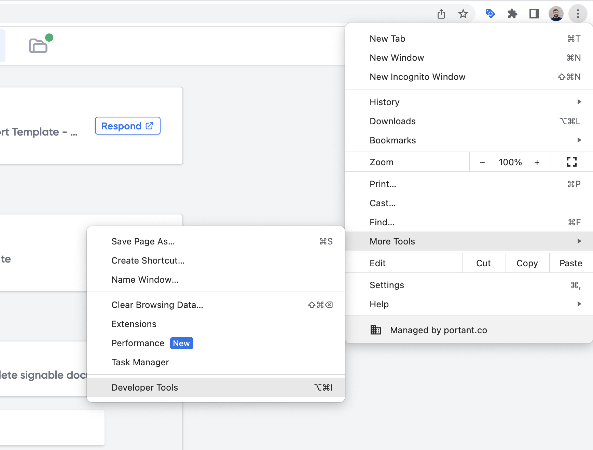Decrease zoom with the minus button
The width and height of the screenshot is (593, 450).
coord(482,163)
